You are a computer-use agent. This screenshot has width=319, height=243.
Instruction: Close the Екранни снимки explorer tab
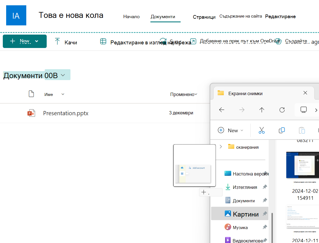[305, 93]
